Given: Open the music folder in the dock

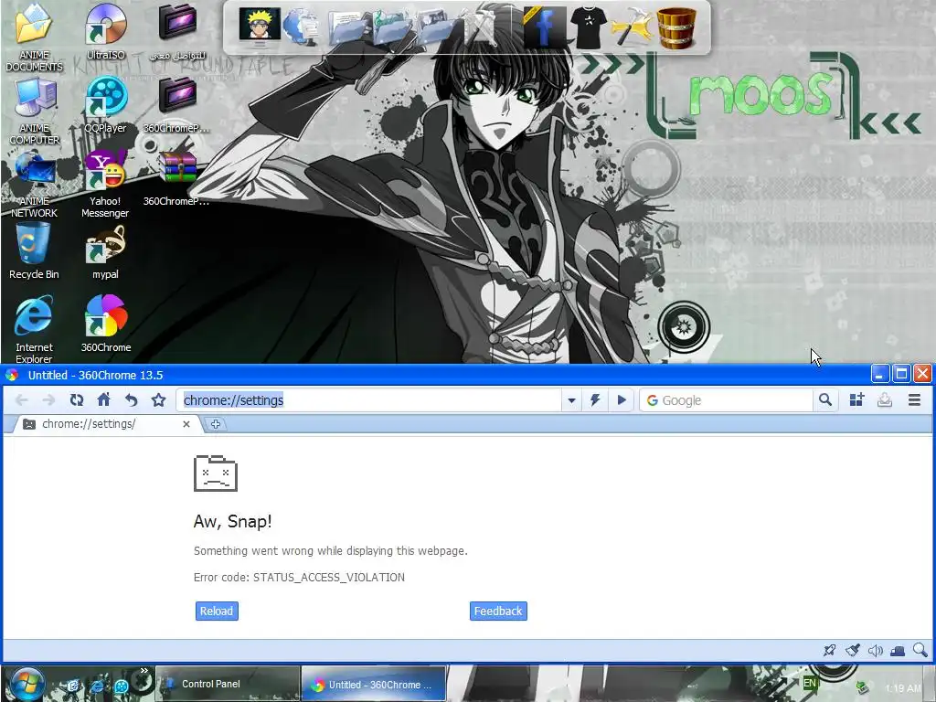Looking at the screenshot, I should tap(391, 28).
